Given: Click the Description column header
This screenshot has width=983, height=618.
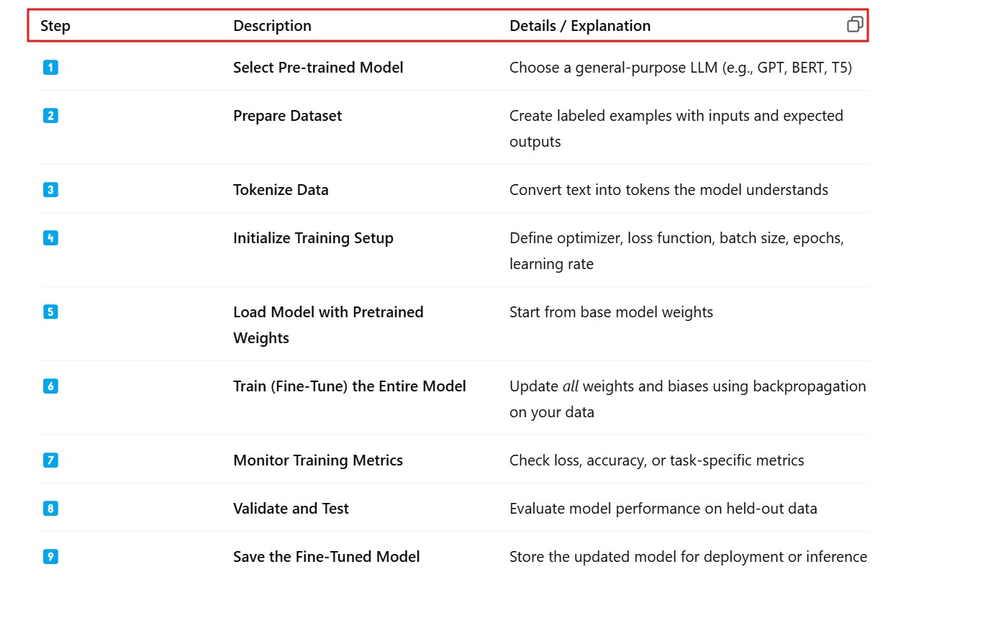Looking at the screenshot, I should (272, 26).
